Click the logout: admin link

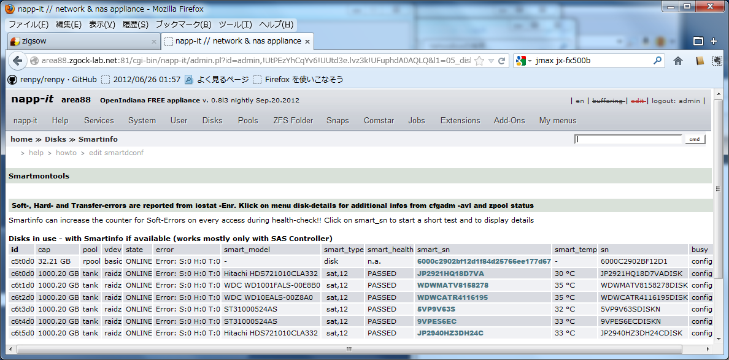(x=676, y=101)
